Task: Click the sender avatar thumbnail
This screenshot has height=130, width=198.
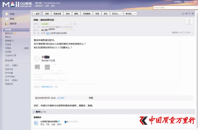Action: point(189,21)
